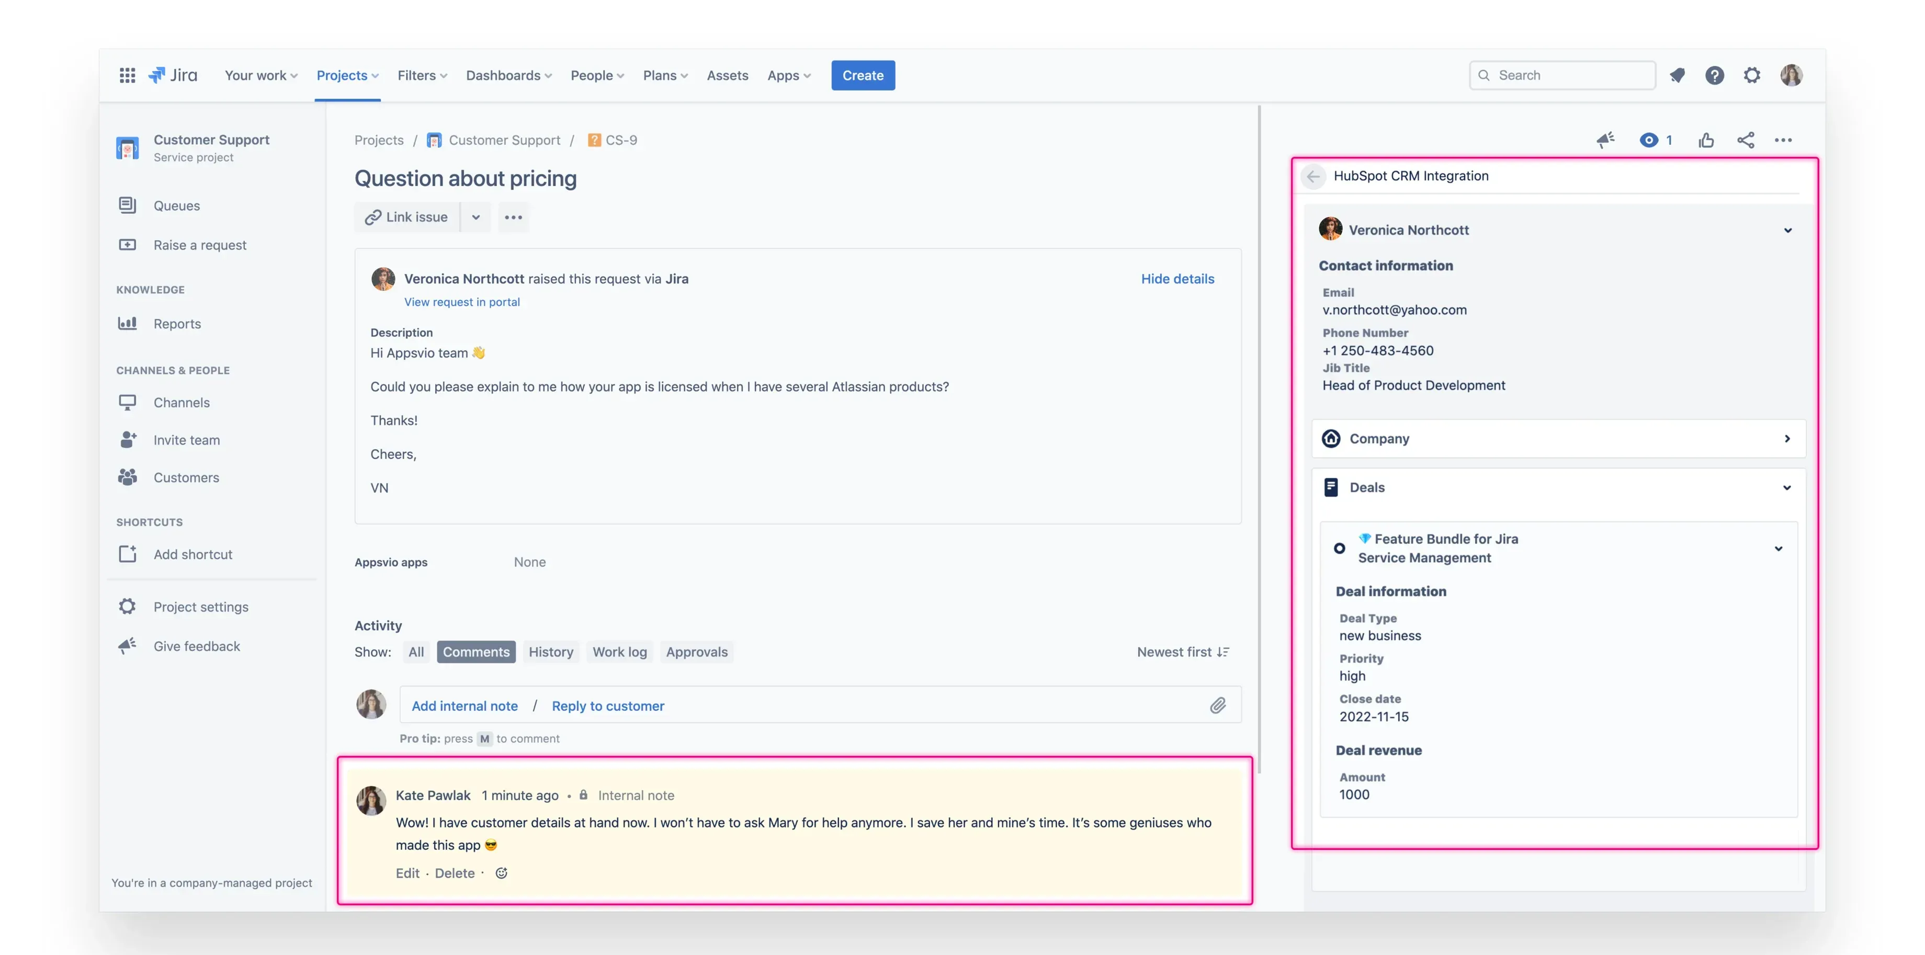Add emoji reaction to Kate's note
This screenshot has height=955, width=1925.
502,873
